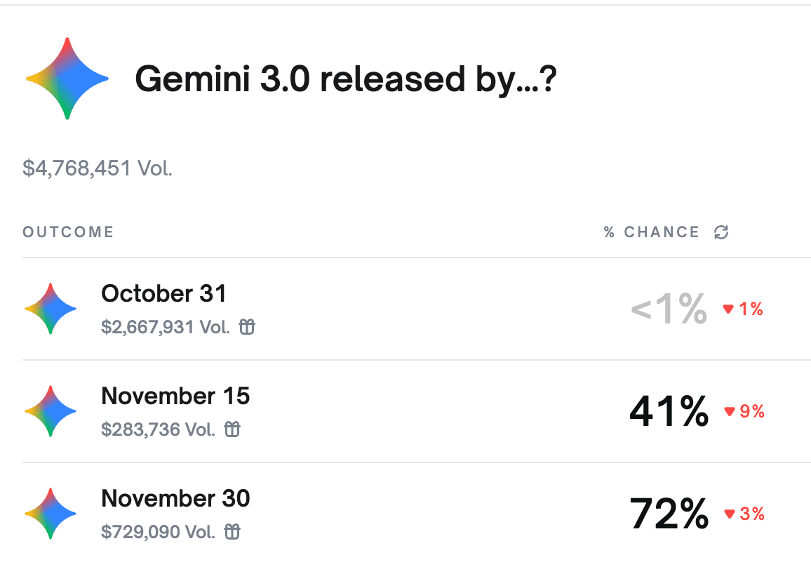
Task: Click the gift icon beside $283,736 Vol.
Action: pos(232,429)
